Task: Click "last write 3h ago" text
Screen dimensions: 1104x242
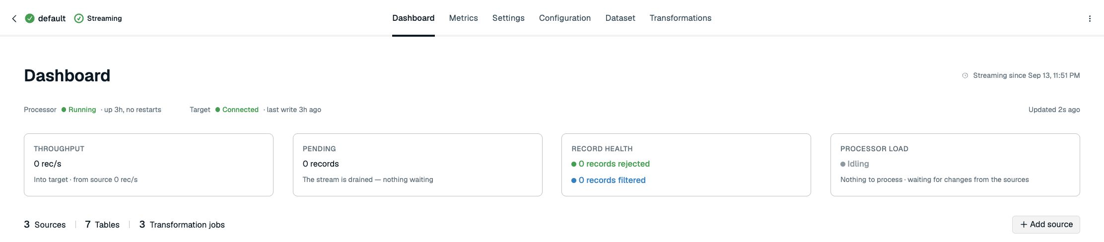Action: coord(294,110)
